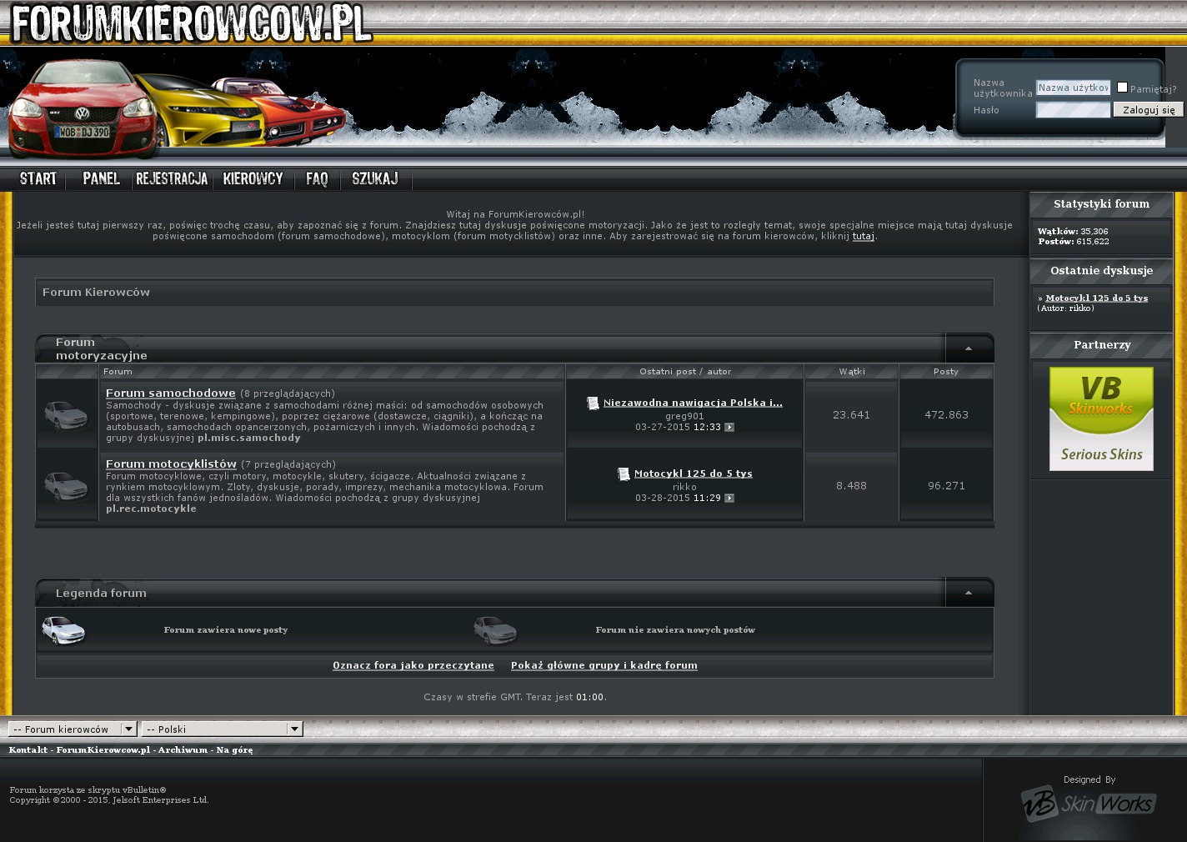The image size is (1187, 842).
Task: Click post icon beside Motocykl 125 do 5 tys
Action: coord(624,474)
